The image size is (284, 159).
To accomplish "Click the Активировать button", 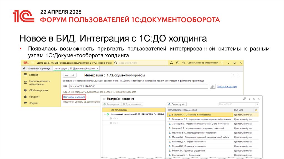I will (111, 104).
